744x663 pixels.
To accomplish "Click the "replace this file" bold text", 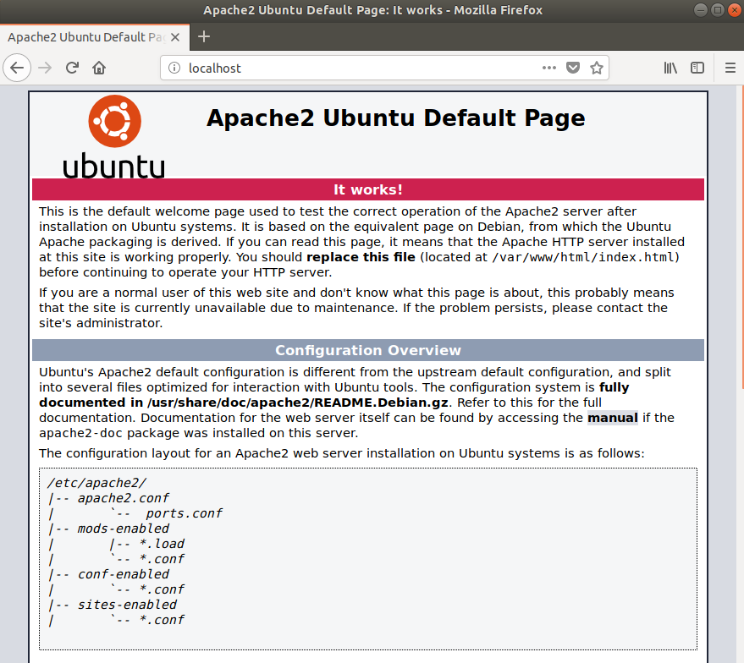I will coord(361,257).
